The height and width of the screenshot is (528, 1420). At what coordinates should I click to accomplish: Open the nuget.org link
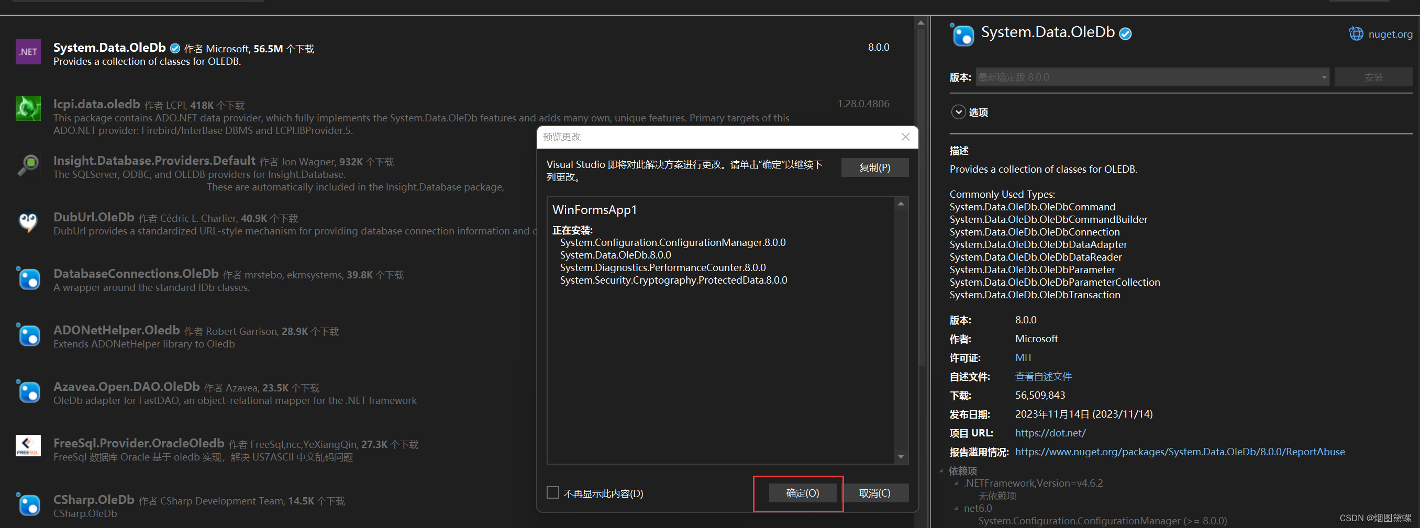tap(1390, 34)
